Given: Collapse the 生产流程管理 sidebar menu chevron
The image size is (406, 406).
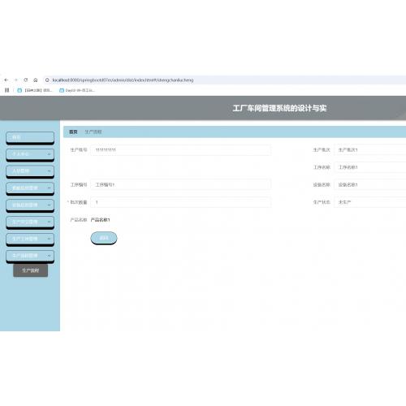Looking at the screenshot, I should click(x=49, y=256).
